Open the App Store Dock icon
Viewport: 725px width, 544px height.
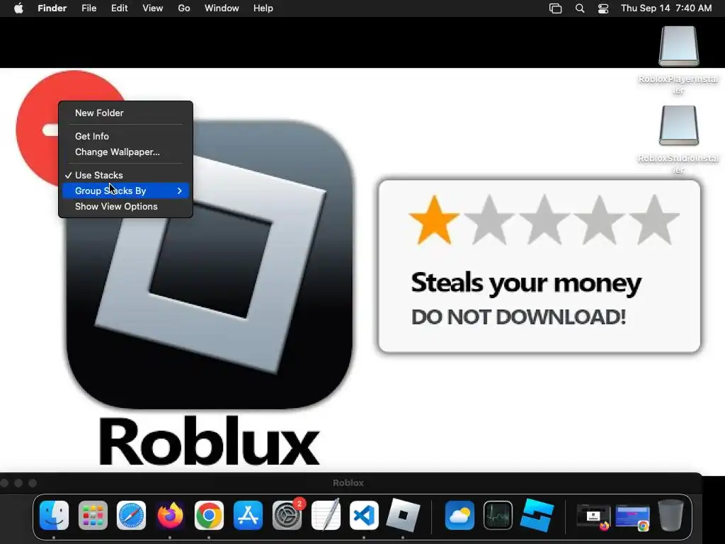(x=248, y=515)
